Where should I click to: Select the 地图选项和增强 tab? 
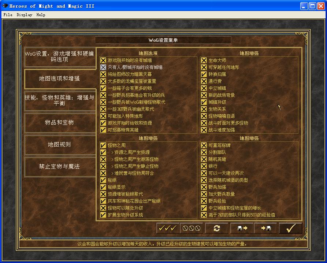click(x=60, y=79)
